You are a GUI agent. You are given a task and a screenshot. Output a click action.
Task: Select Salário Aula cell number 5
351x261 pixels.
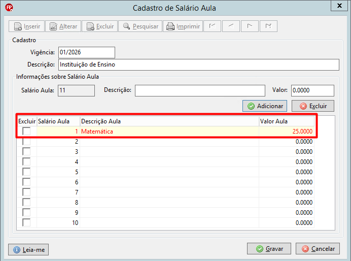pyautogui.click(x=58, y=172)
